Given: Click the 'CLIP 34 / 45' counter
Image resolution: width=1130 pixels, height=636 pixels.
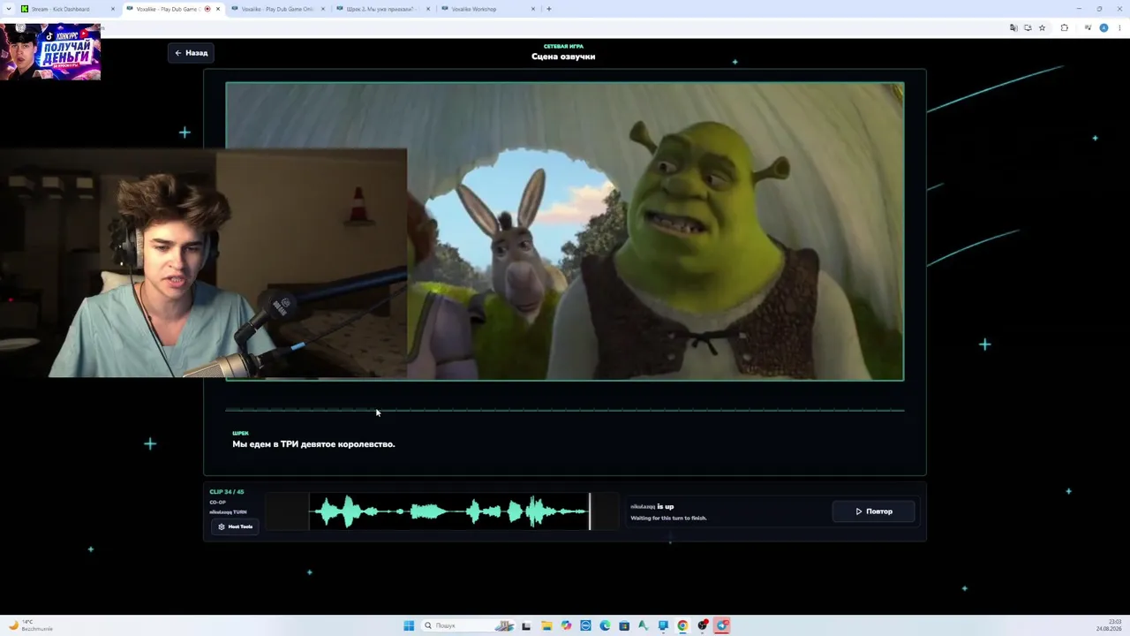Looking at the screenshot, I should (227, 492).
